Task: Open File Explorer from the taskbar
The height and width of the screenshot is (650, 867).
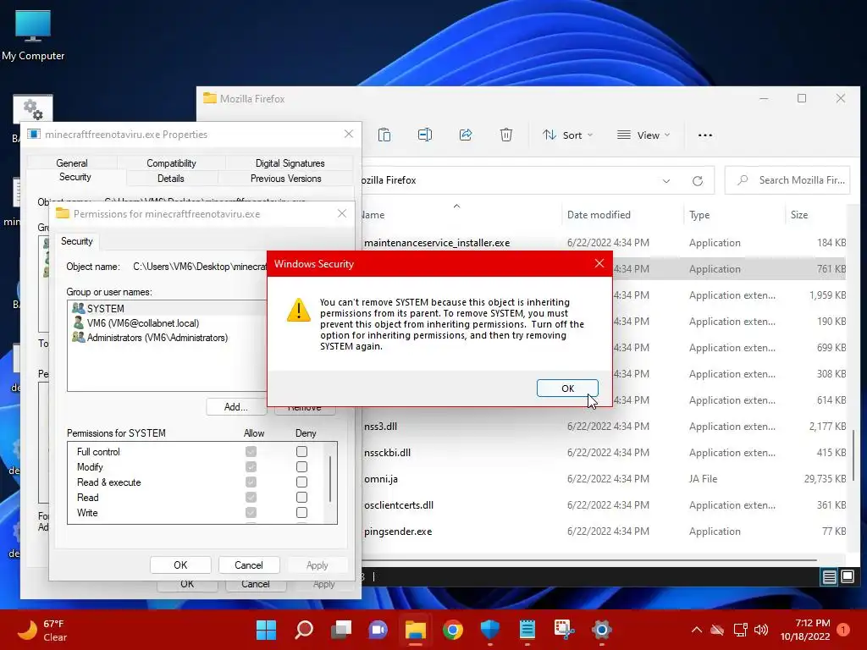Action: [415, 630]
